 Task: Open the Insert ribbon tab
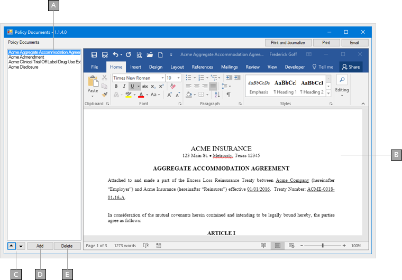(135, 67)
